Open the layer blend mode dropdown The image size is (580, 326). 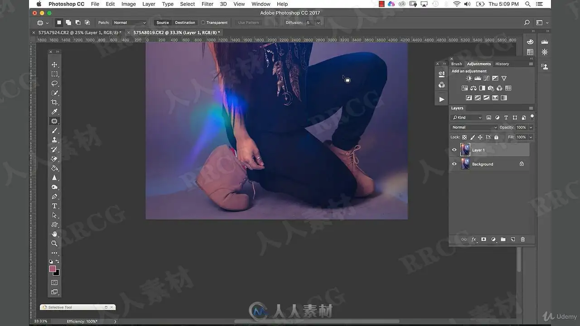[x=474, y=127]
